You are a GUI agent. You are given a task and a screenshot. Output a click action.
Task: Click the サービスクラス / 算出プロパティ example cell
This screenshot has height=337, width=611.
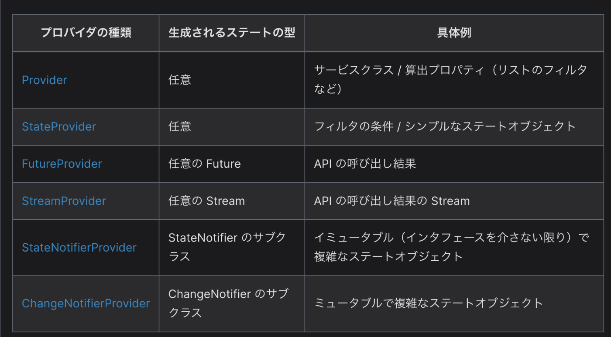click(x=454, y=80)
